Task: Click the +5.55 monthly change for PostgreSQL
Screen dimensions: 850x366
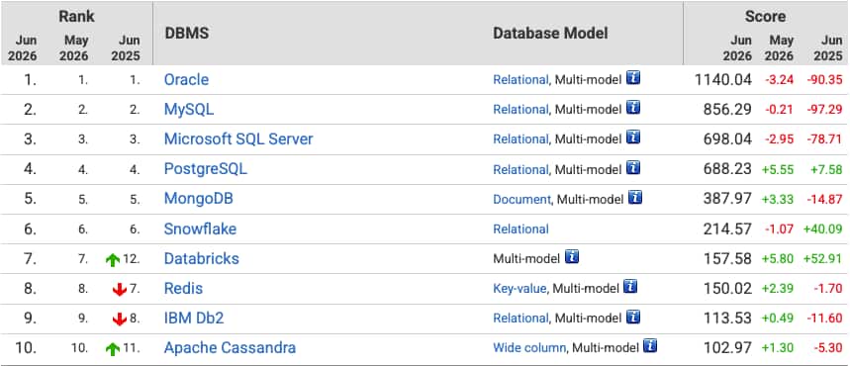Action: tap(778, 170)
